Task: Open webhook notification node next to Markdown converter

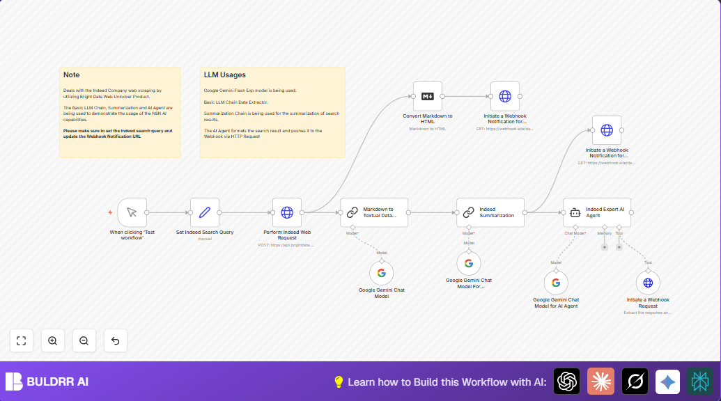Action: coord(505,97)
